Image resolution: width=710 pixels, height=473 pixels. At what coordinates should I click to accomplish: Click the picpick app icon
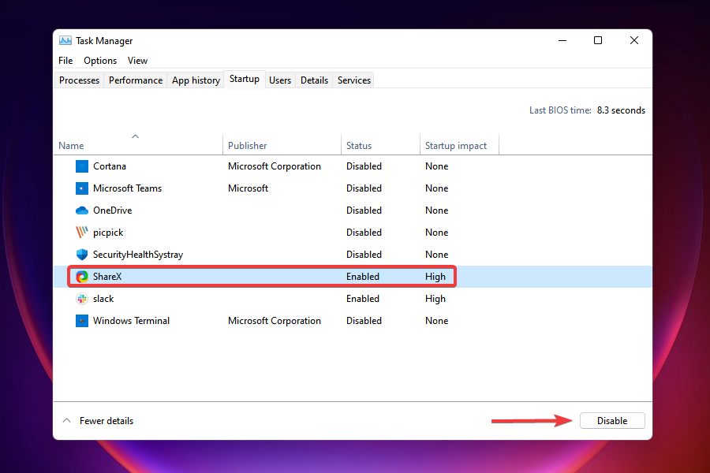(x=82, y=233)
